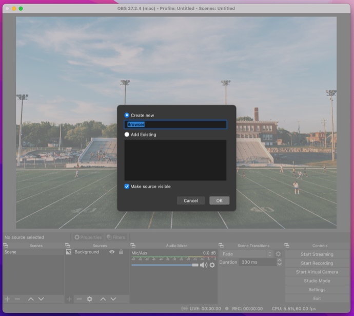Click Cancel in the source dialog
This screenshot has width=354, height=316.
(191, 200)
